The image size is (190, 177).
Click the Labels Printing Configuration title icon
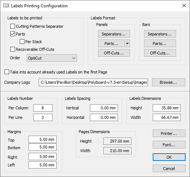(x=6, y=5)
